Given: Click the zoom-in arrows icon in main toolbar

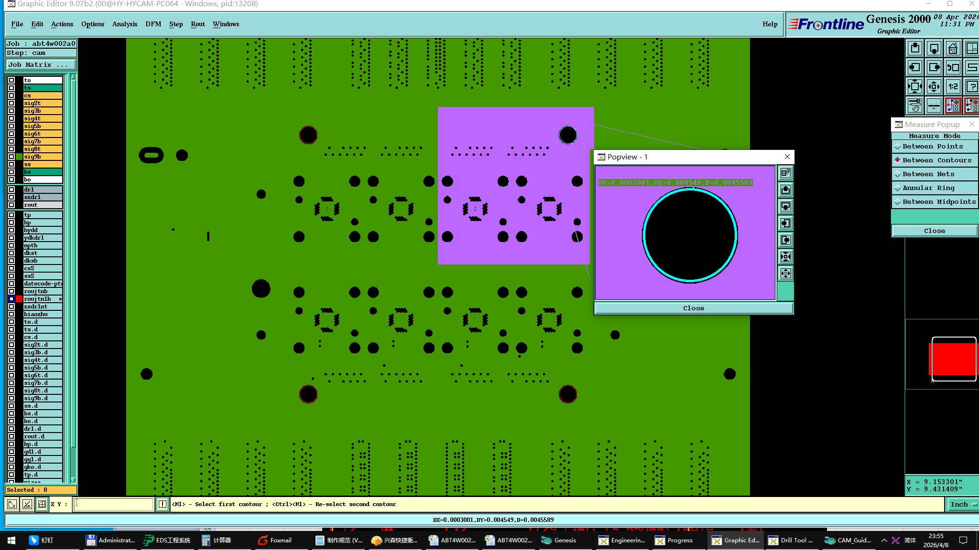Looking at the screenshot, I should click(x=915, y=86).
